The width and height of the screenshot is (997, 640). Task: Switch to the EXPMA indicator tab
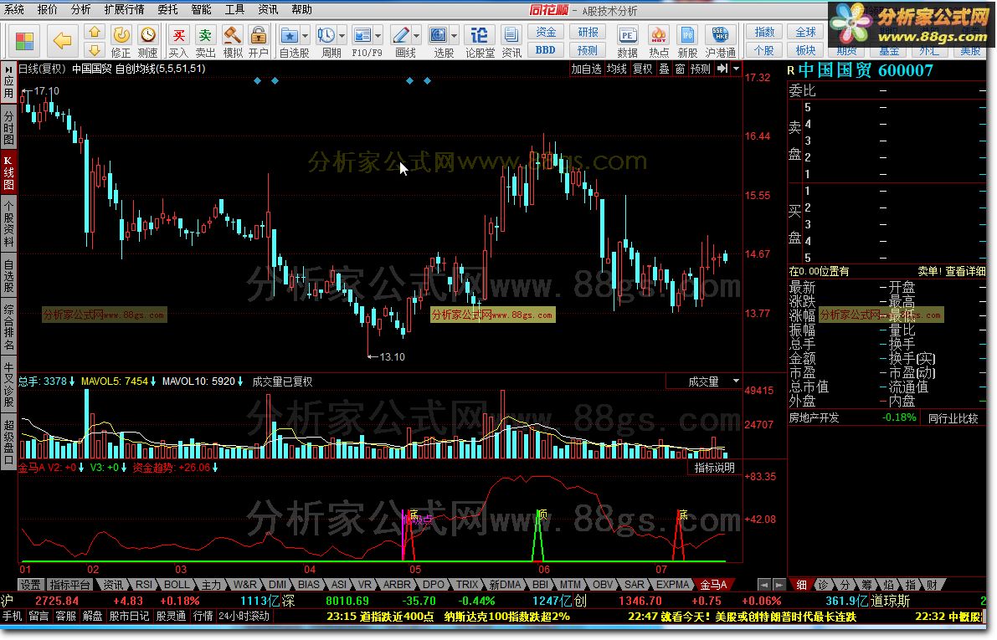(x=672, y=584)
